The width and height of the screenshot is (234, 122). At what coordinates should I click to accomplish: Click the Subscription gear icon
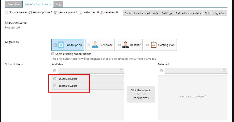point(61,45)
